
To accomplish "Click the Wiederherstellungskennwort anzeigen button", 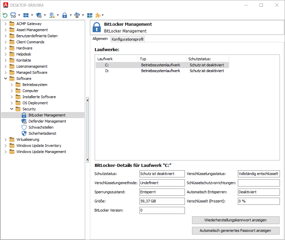I will (236, 220).
